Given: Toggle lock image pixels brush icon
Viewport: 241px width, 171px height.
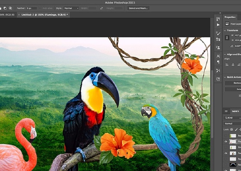Looking at the screenshot, I should (236, 129).
